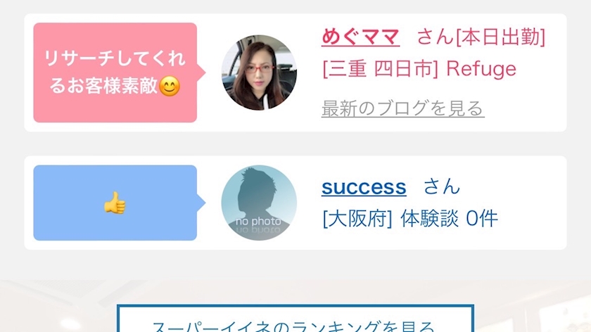Click the さん honorific beside めぐママ
The height and width of the screenshot is (332, 591).
pyautogui.click(x=436, y=37)
